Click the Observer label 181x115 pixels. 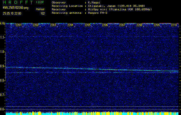click(x=59, y=2)
